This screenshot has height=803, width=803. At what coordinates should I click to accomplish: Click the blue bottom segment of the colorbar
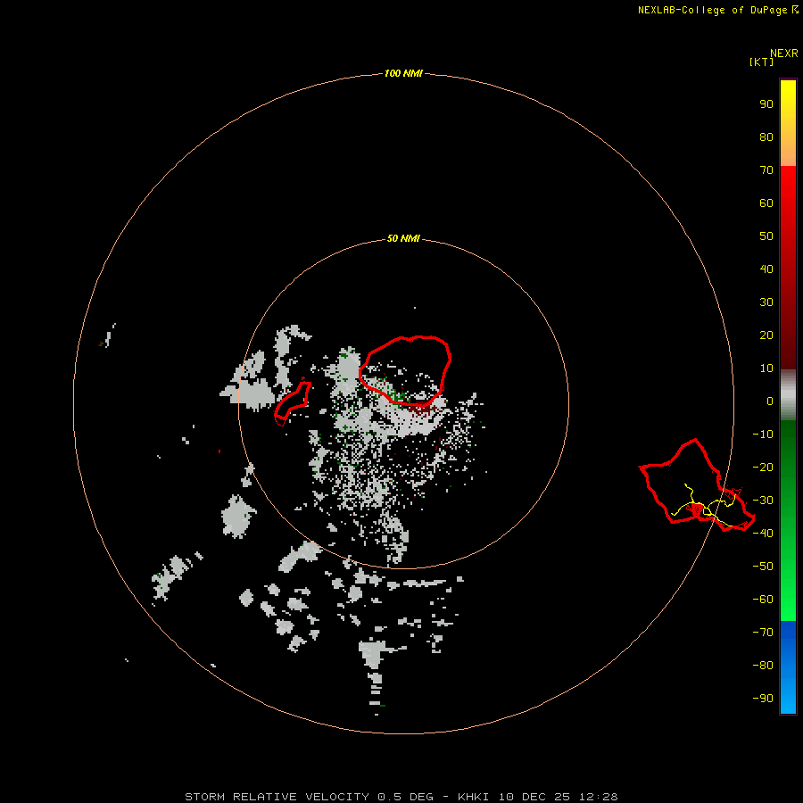point(788,667)
